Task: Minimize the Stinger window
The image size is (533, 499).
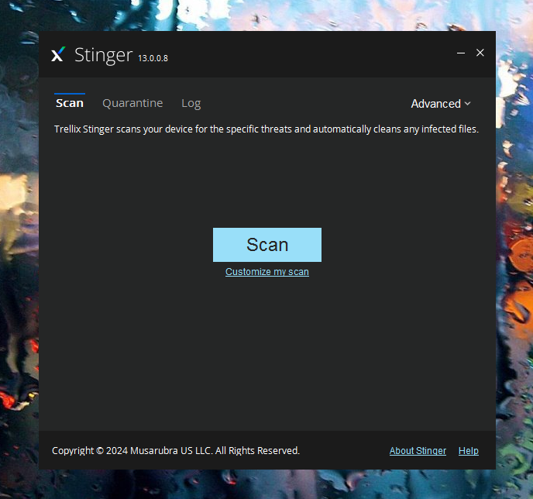Action: pyautogui.click(x=461, y=53)
